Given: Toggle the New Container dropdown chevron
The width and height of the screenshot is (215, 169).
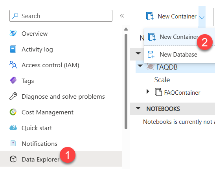Looking at the screenshot, I should click(202, 17).
